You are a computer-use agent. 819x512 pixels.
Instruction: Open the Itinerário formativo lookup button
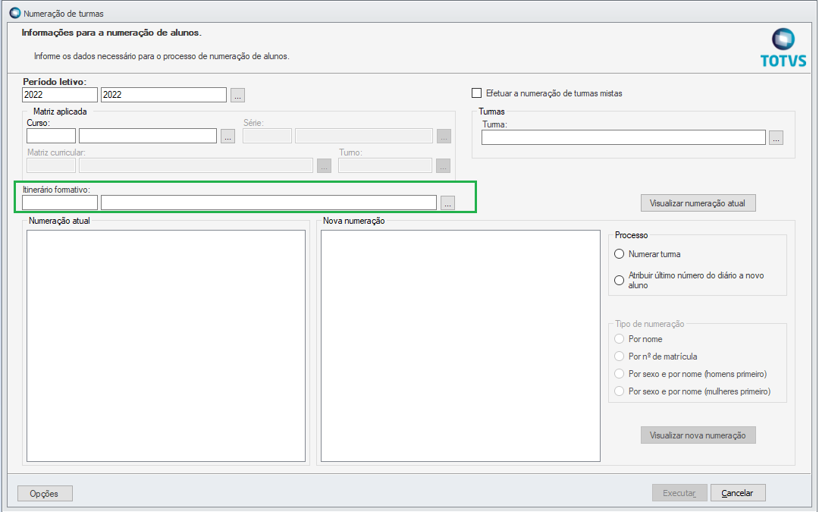pyautogui.click(x=447, y=203)
